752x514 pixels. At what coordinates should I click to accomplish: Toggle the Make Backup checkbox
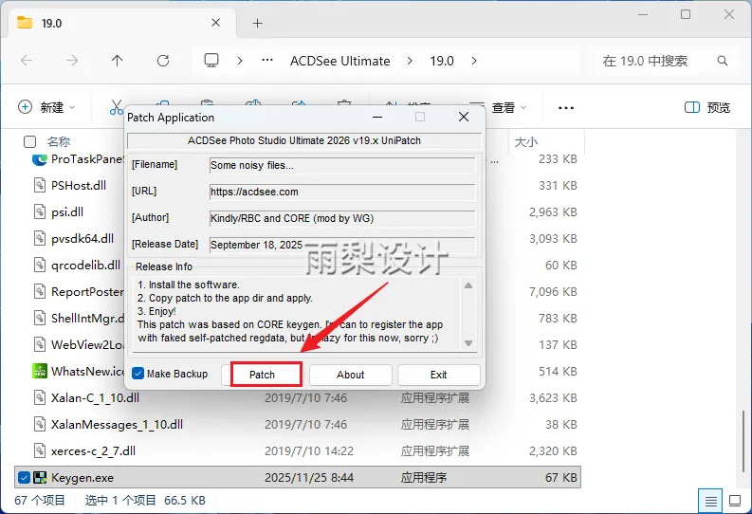pos(138,374)
